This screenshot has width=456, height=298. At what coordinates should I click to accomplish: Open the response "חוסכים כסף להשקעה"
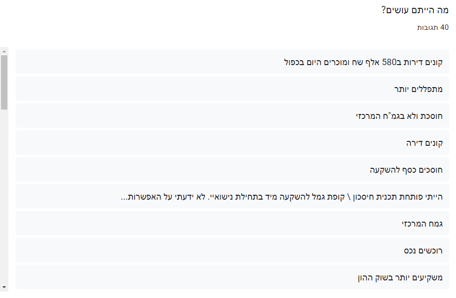tap(406, 170)
